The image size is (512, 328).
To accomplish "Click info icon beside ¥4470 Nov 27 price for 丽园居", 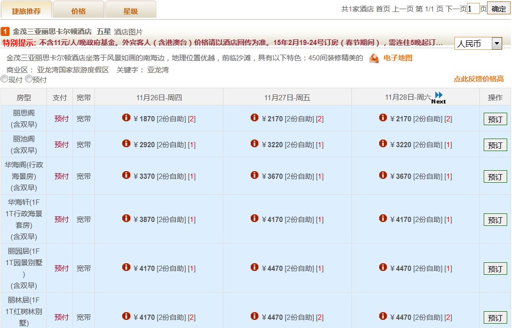I will point(255,268).
